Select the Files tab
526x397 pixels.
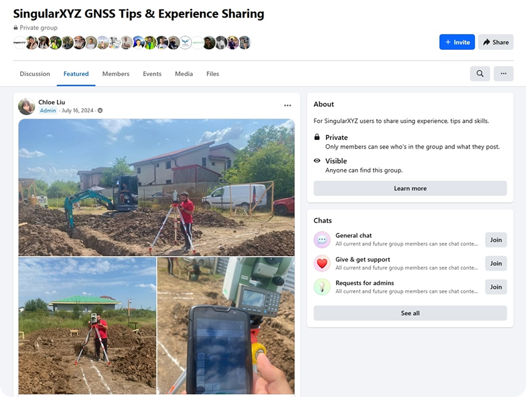point(212,74)
